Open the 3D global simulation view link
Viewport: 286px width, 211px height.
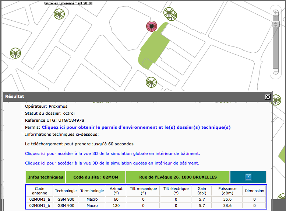click(112, 153)
